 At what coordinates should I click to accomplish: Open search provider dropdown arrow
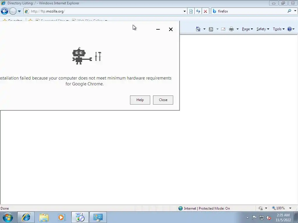click(295, 11)
